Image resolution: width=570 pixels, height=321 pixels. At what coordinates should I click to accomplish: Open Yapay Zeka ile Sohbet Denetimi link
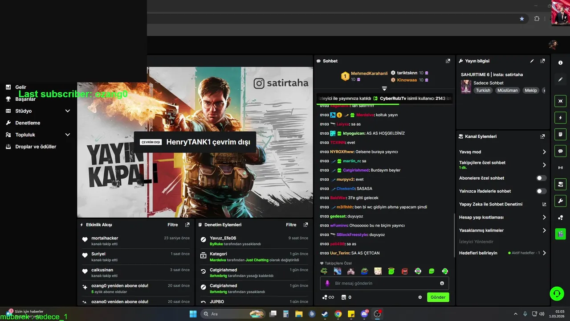point(502,204)
